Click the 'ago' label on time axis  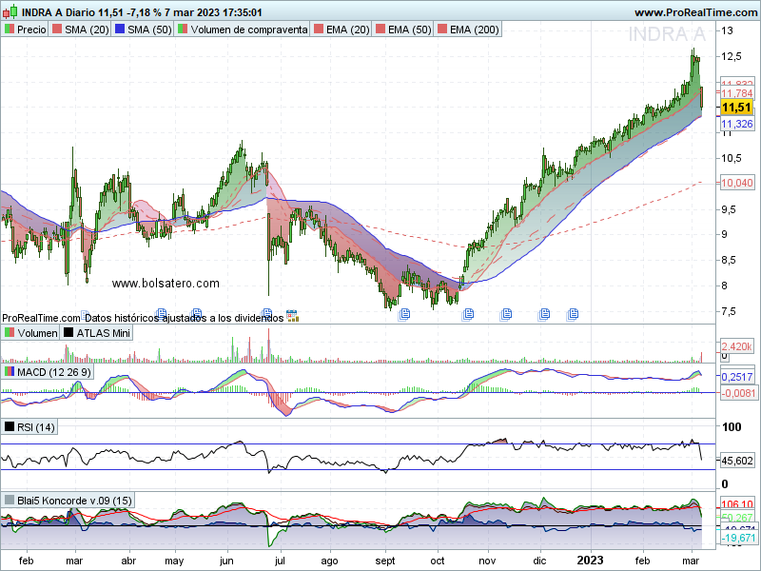pyautogui.click(x=329, y=561)
